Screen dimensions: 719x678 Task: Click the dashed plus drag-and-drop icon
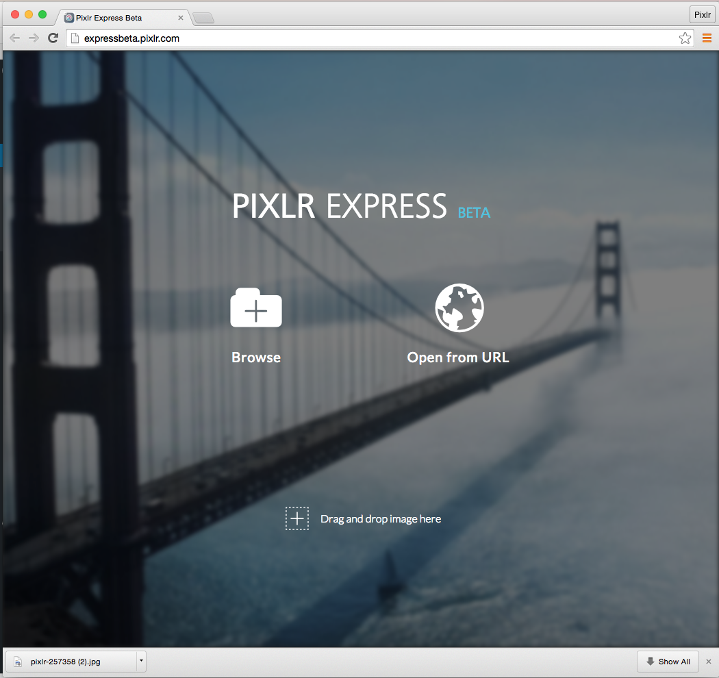pyautogui.click(x=297, y=518)
